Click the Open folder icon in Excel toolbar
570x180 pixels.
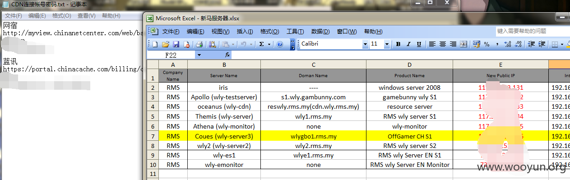coord(166,44)
